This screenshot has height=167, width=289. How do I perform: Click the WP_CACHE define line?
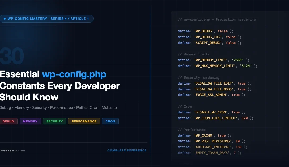[204, 135]
